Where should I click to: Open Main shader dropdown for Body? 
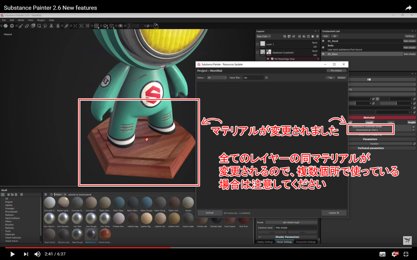click(x=410, y=48)
